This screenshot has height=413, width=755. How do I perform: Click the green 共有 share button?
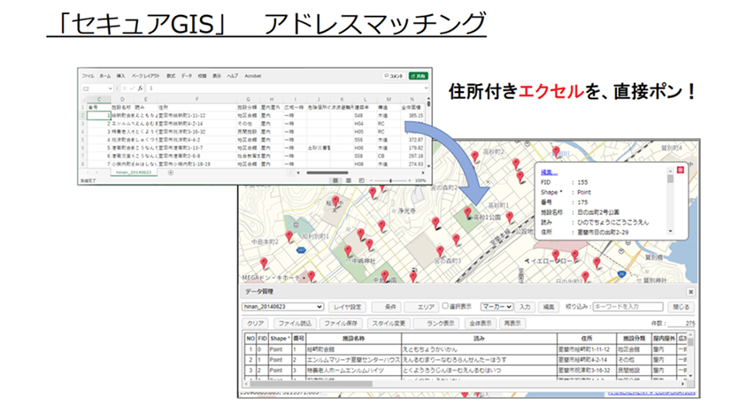coord(419,76)
